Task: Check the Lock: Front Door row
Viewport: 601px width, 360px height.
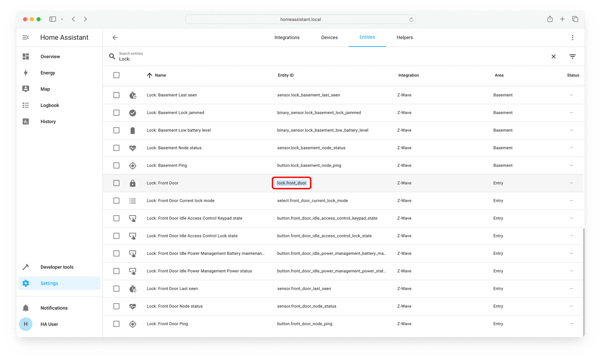Action: pos(116,183)
